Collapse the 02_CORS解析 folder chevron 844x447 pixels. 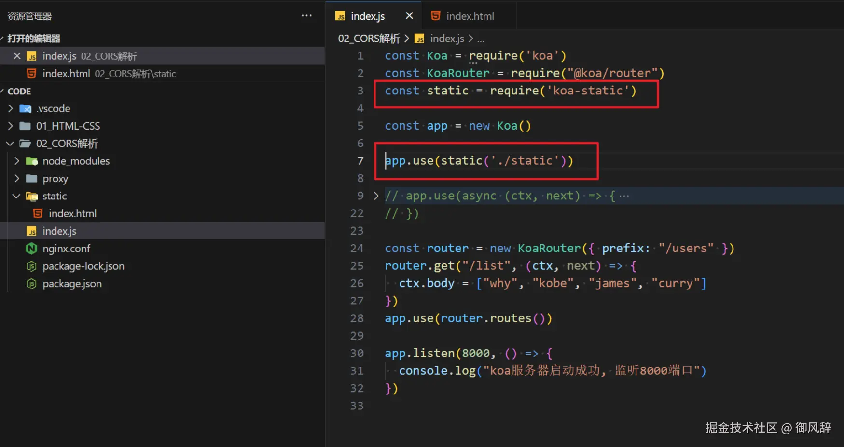10,144
